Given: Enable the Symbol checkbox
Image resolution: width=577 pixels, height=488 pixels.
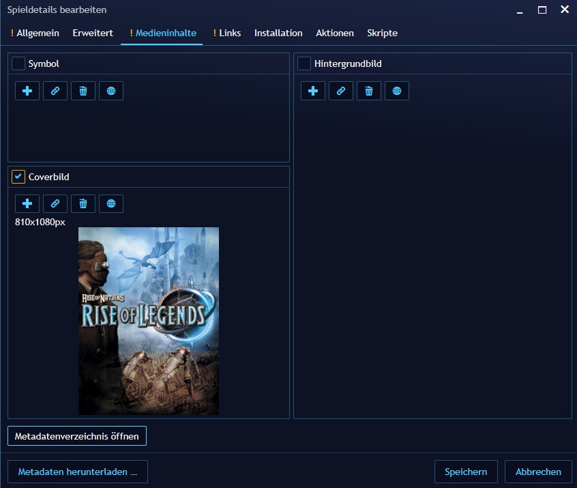Looking at the screenshot, I should (18, 63).
